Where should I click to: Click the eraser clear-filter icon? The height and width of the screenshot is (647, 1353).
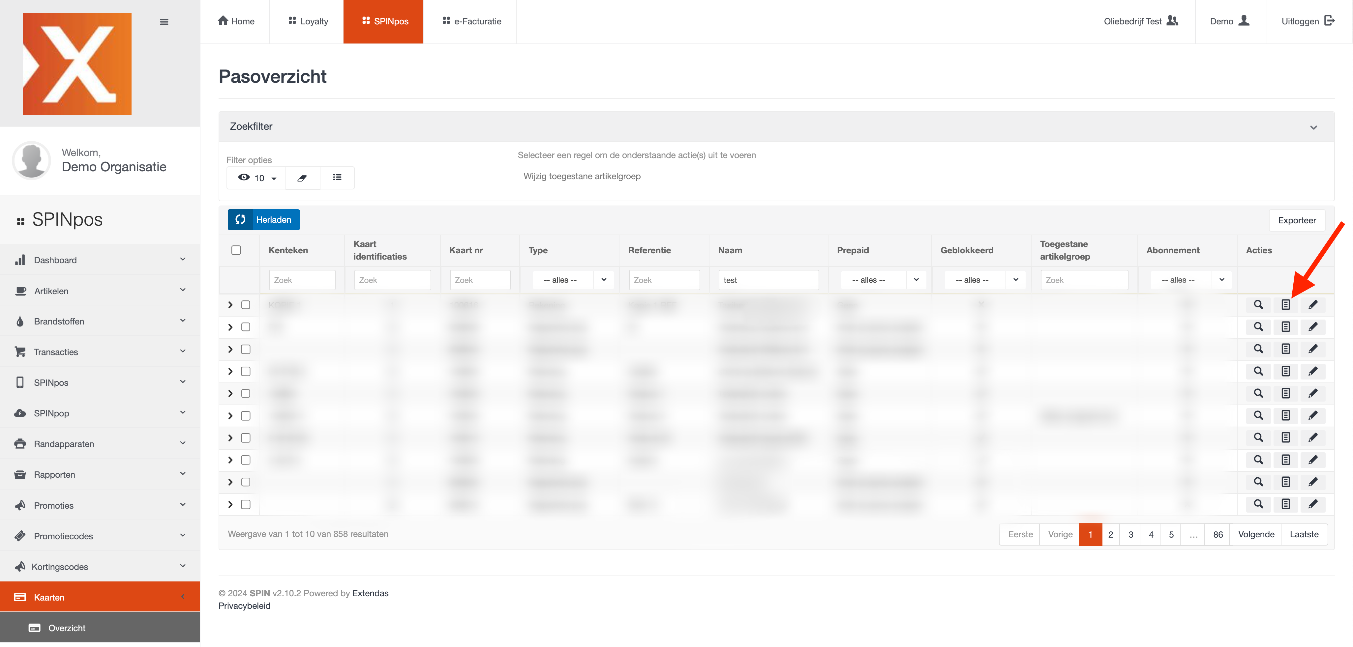coord(302,178)
